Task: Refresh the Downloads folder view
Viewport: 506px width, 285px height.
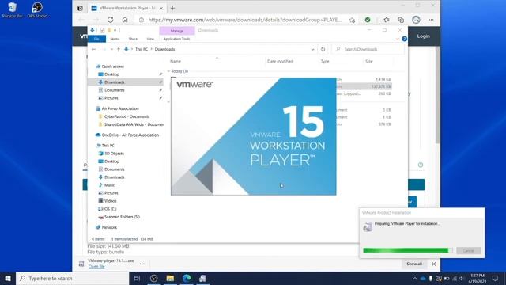Action: (323, 49)
